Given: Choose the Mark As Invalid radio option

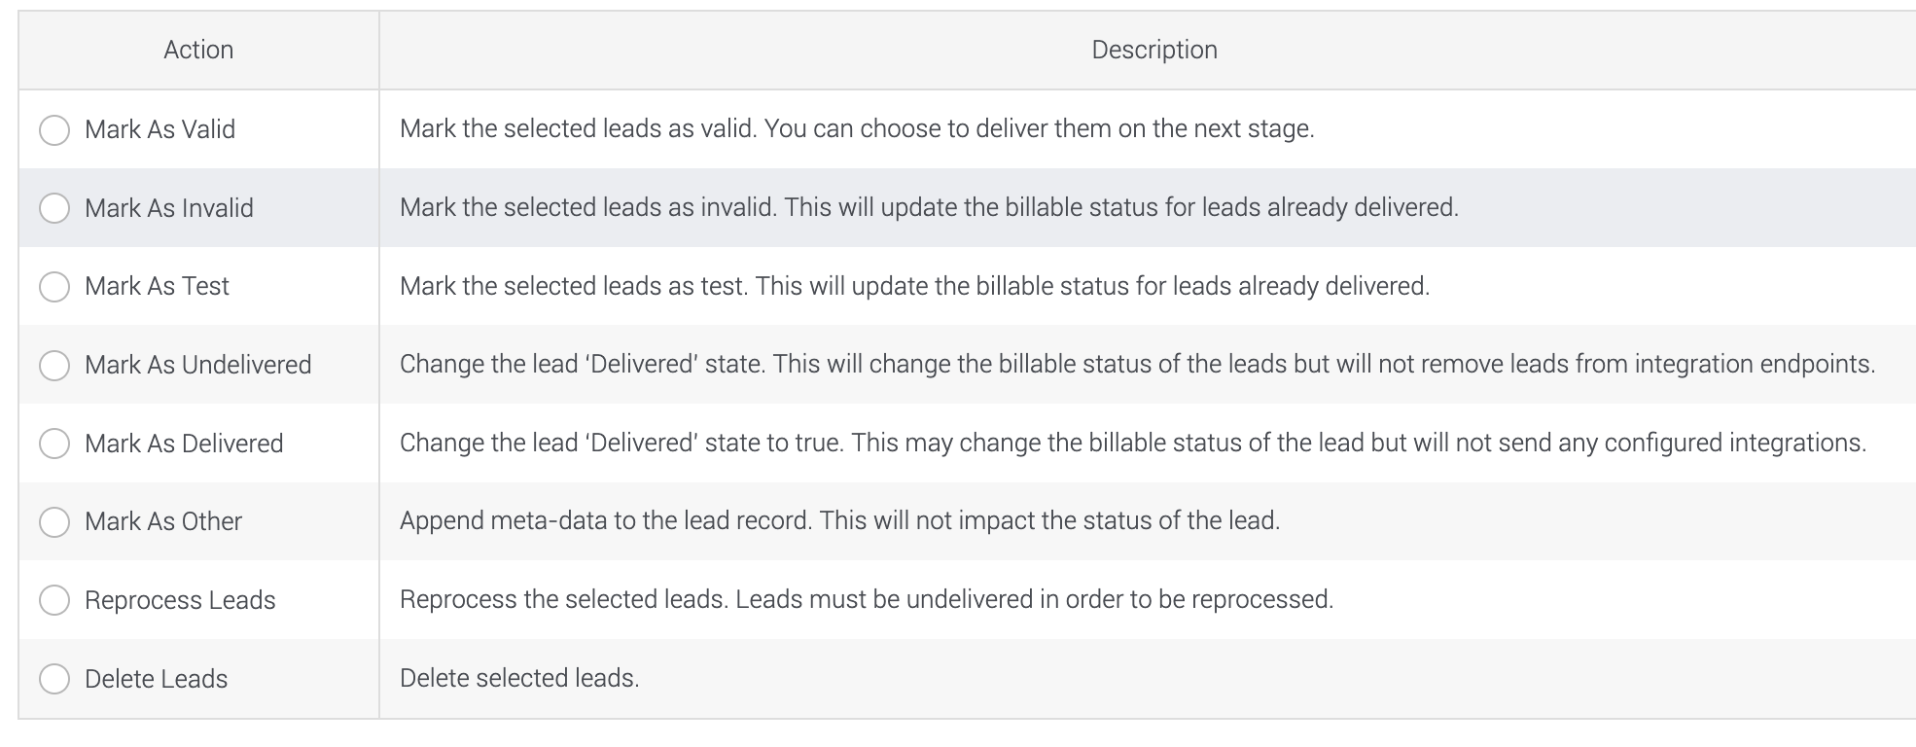Looking at the screenshot, I should tap(54, 208).
